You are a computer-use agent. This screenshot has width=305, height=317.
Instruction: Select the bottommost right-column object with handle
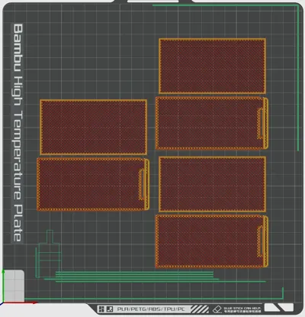pyautogui.click(x=212, y=241)
